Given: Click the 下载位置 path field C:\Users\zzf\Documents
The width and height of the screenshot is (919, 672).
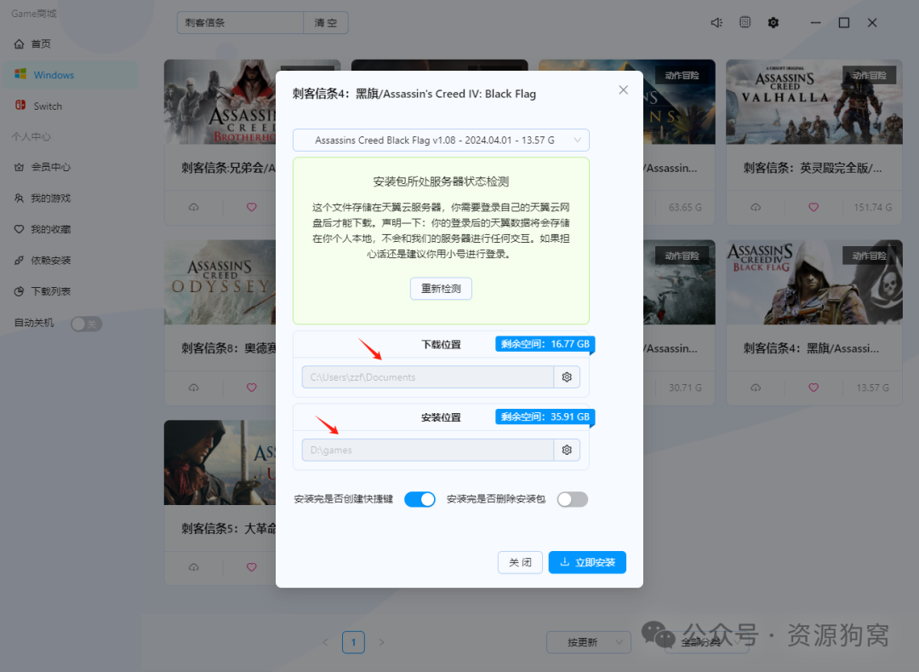Looking at the screenshot, I should [428, 377].
